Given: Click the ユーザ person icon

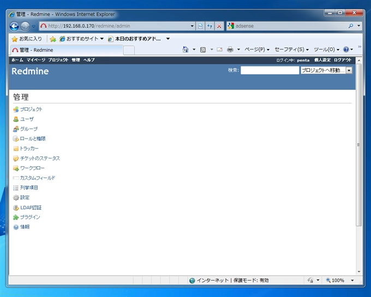Looking at the screenshot, I should click(x=16, y=119).
